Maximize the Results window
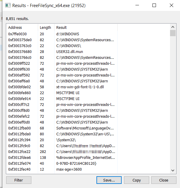The width and height of the screenshot is (180, 188). 154,6
